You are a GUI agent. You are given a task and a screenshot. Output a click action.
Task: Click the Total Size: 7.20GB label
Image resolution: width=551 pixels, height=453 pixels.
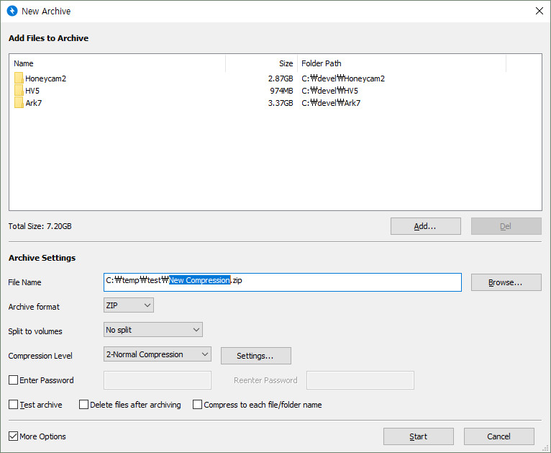(40, 226)
